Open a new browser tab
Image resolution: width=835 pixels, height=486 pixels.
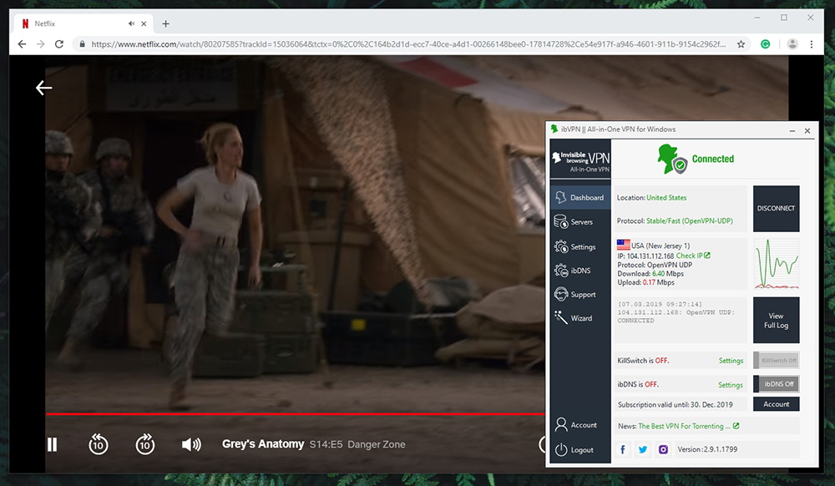coord(165,23)
